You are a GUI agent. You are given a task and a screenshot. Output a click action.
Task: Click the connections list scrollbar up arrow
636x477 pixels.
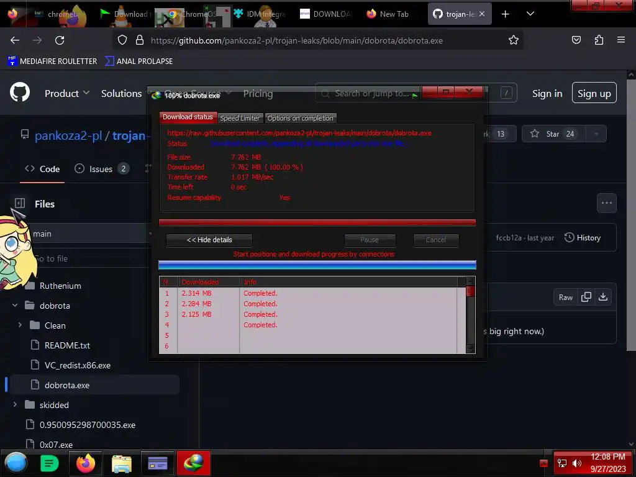click(470, 281)
